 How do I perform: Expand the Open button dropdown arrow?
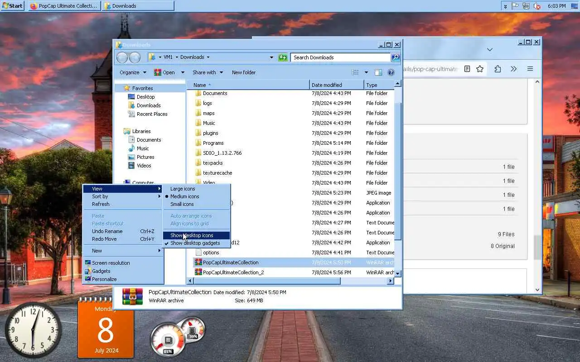(x=183, y=72)
